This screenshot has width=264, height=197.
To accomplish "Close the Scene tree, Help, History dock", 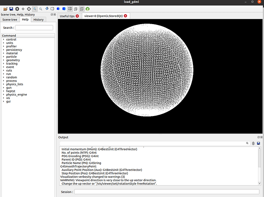I will [55, 15].
